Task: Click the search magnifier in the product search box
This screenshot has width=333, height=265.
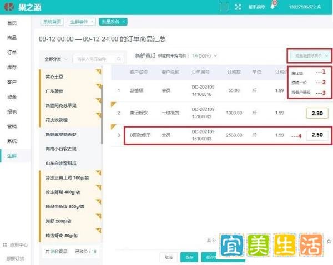Action: click(119, 59)
